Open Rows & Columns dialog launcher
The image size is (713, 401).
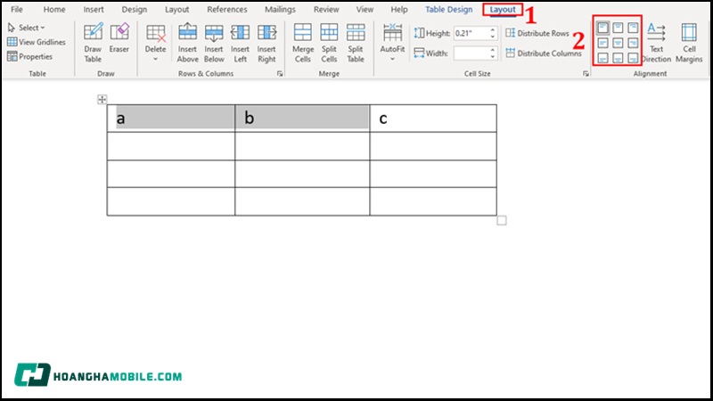click(280, 74)
